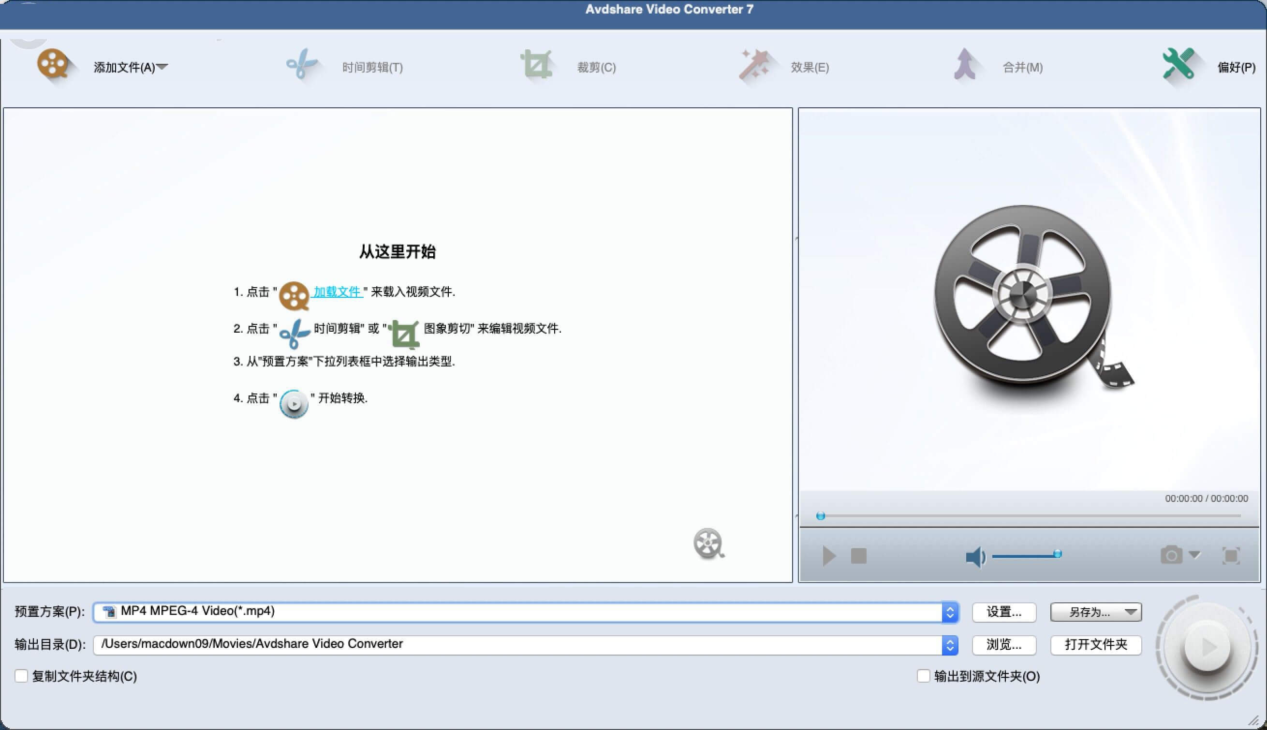Image resolution: width=1267 pixels, height=730 pixels.
Task: Expand the 另存为... dropdown button
Action: 1096,612
